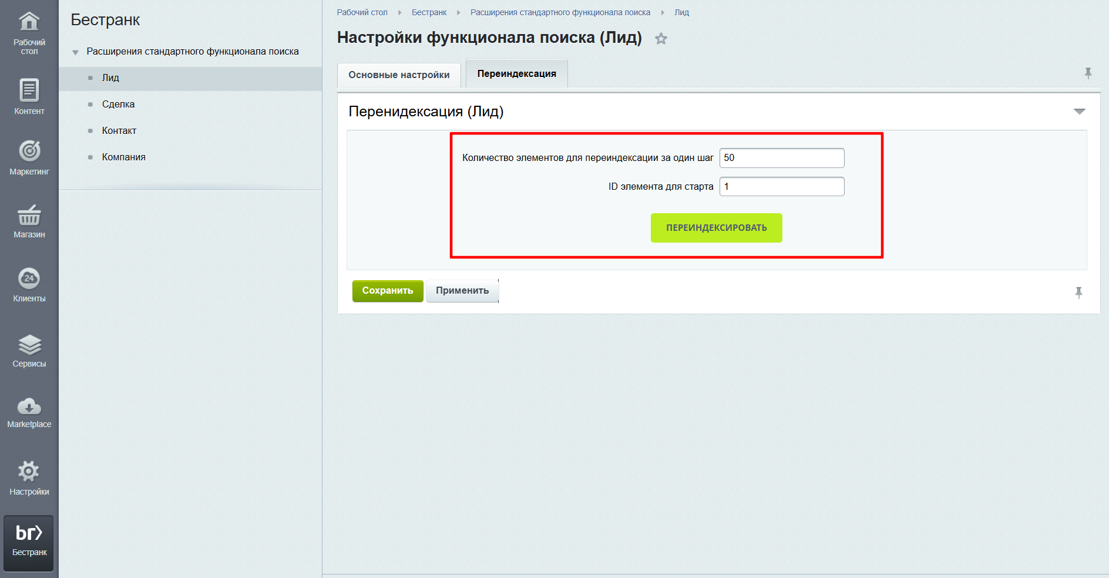Toggle the pin icon beside Применить row

(1078, 293)
